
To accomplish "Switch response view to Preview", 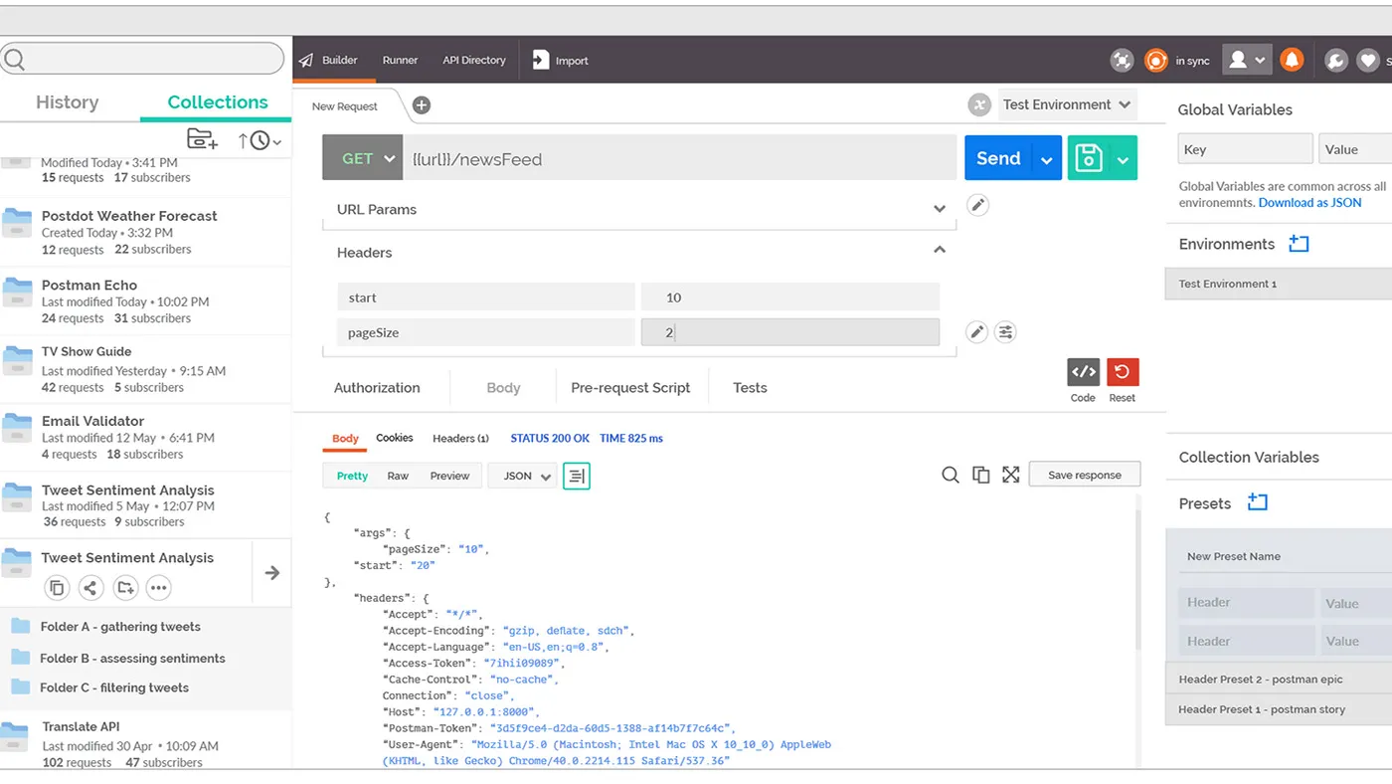I will click(x=449, y=476).
